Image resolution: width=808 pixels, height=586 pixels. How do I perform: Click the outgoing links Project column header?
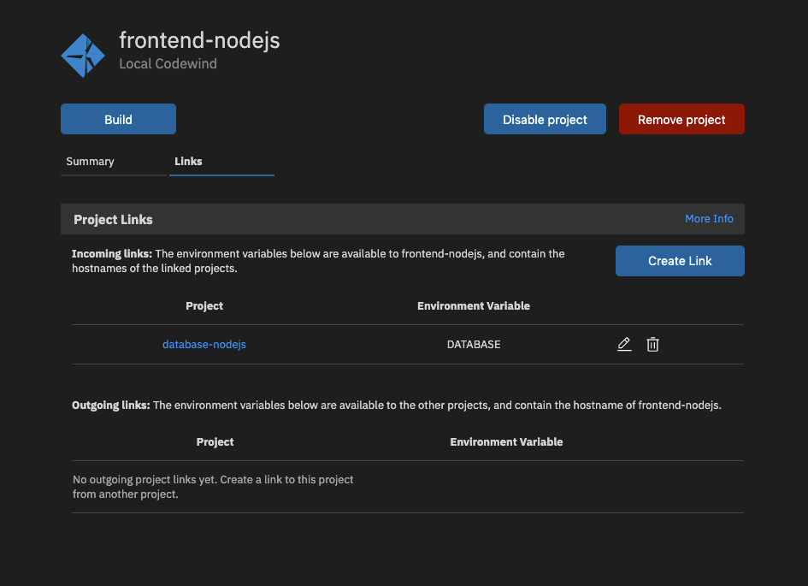pos(215,441)
